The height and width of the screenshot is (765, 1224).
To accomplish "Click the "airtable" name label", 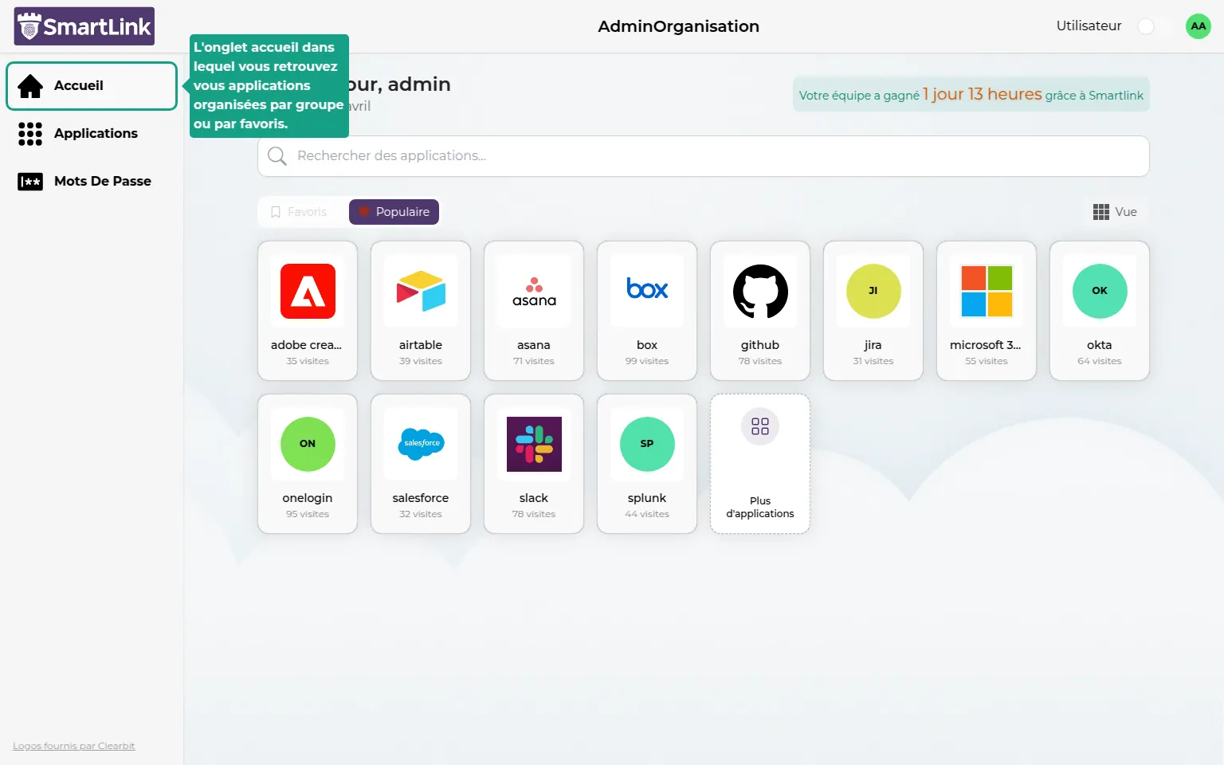I will [x=421, y=345].
